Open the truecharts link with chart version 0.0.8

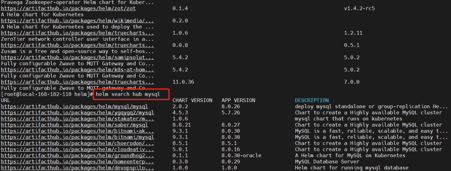tap(77, 46)
